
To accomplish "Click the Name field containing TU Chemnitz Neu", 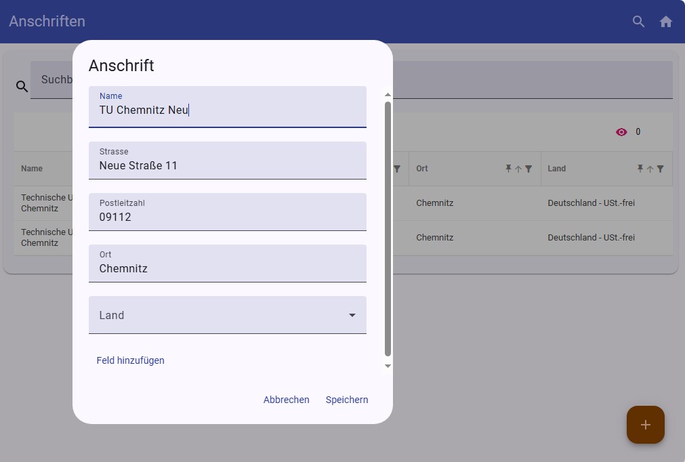I will [x=228, y=107].
